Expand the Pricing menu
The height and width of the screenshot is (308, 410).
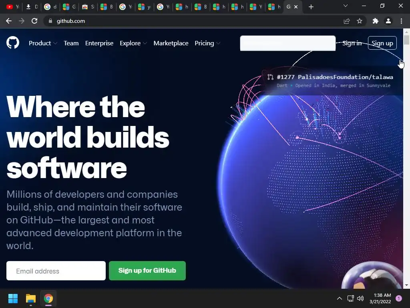(207, 43)
